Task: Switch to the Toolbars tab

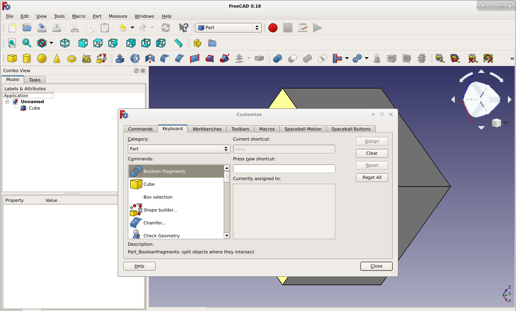Action: tap(240, 129)
